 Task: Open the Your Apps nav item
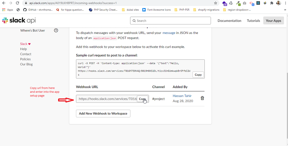[273, 21]
